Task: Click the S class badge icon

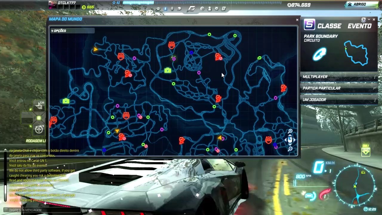Action: (309, 24)
